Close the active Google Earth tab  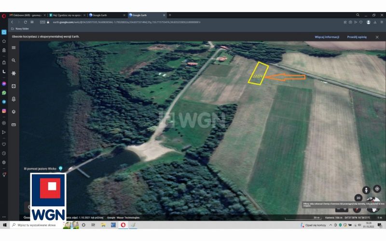[x=164, y=15]
